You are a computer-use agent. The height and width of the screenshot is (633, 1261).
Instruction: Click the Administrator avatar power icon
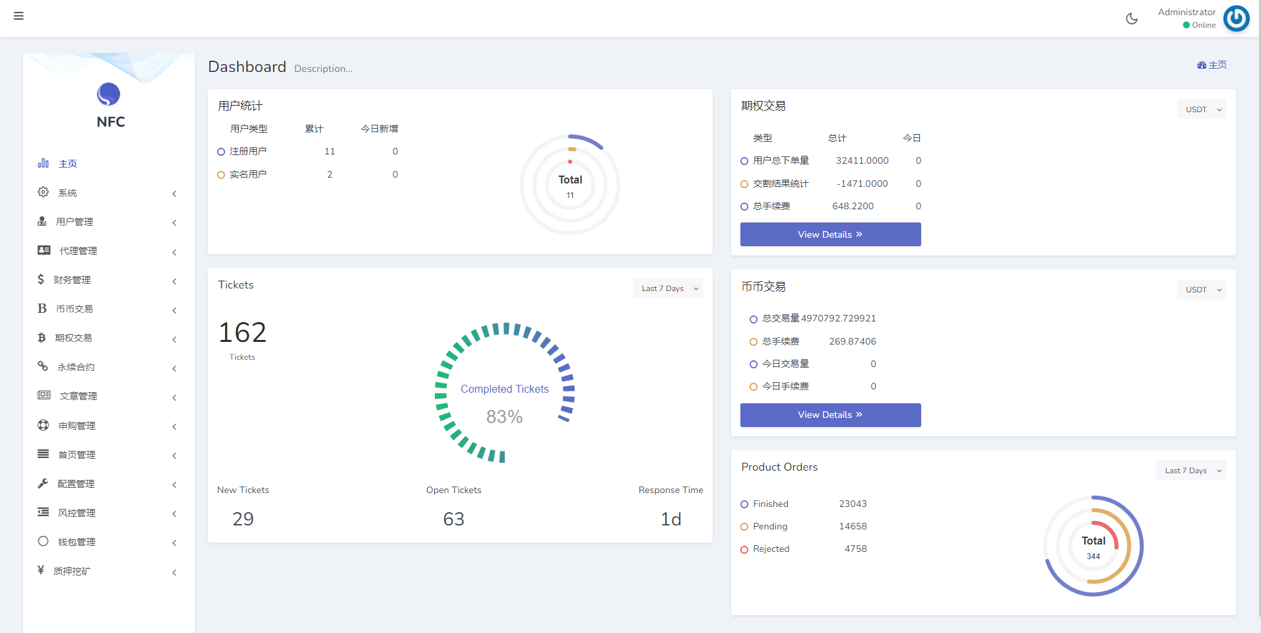point(1236,18)
